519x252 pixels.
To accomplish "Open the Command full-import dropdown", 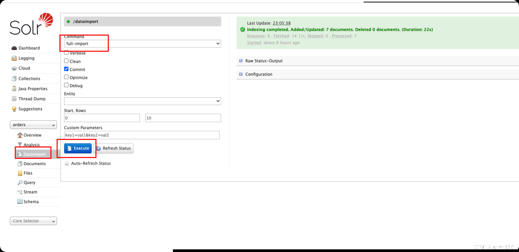I will pyautogui.click(x=143, y=44).
